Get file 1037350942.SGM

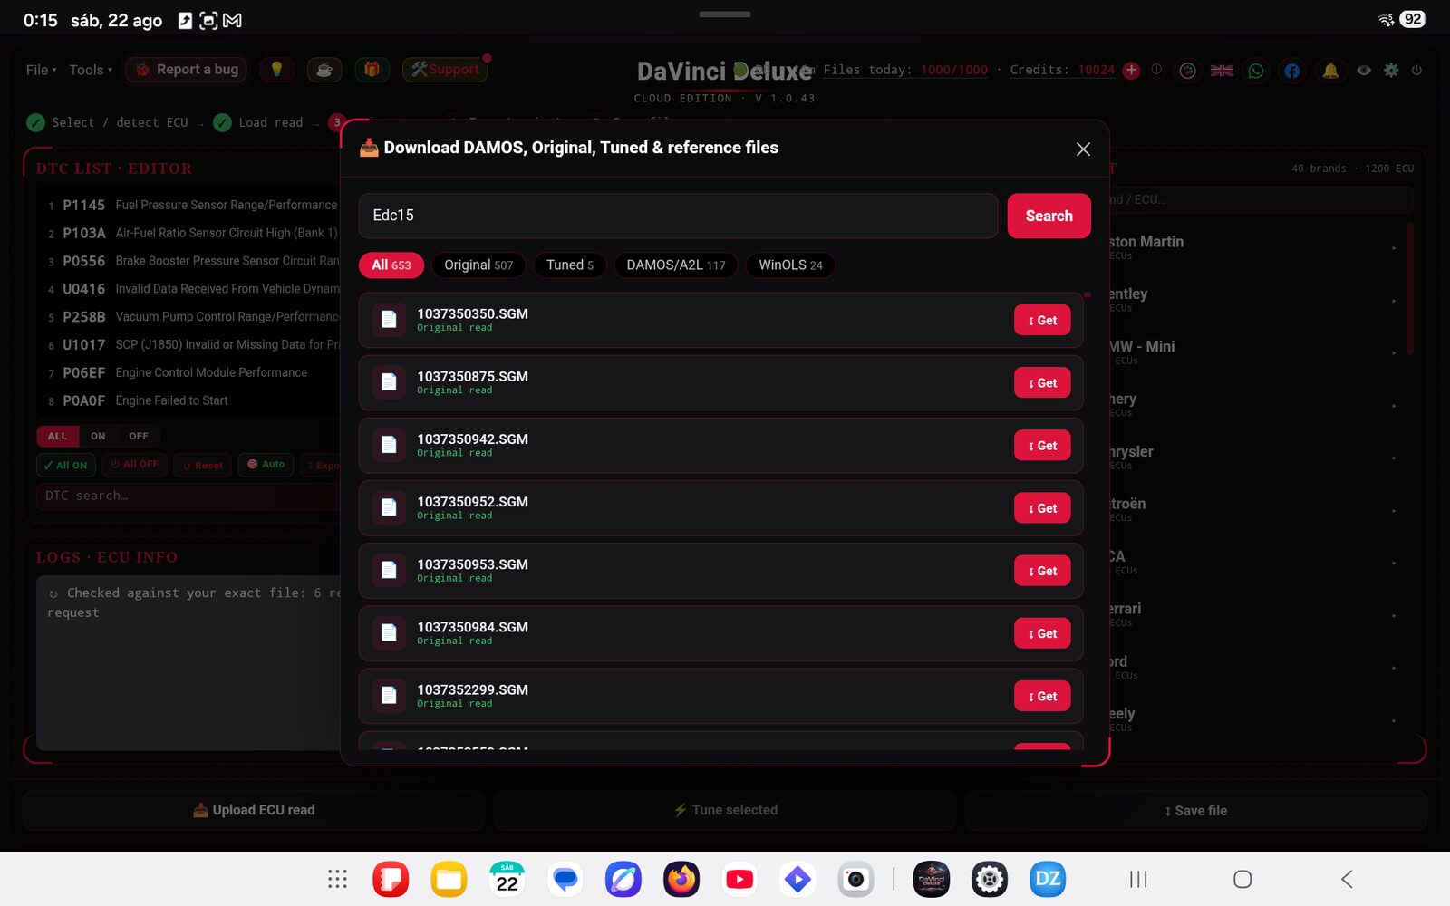pos(1042,445)
